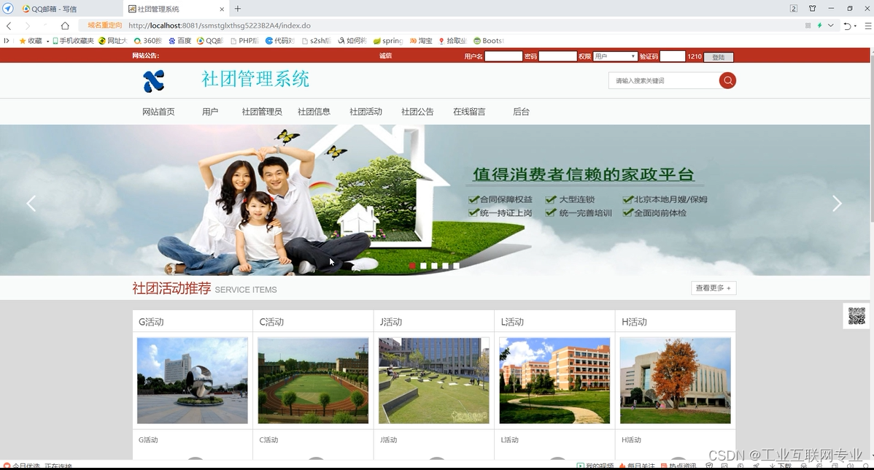Viewport: 874px width, 470px height.
Task: Click the 验证码 input field
Action: pos(672,56)
